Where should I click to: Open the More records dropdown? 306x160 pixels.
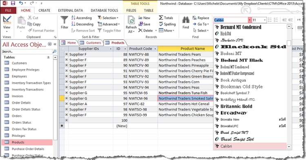pos(166,31)
